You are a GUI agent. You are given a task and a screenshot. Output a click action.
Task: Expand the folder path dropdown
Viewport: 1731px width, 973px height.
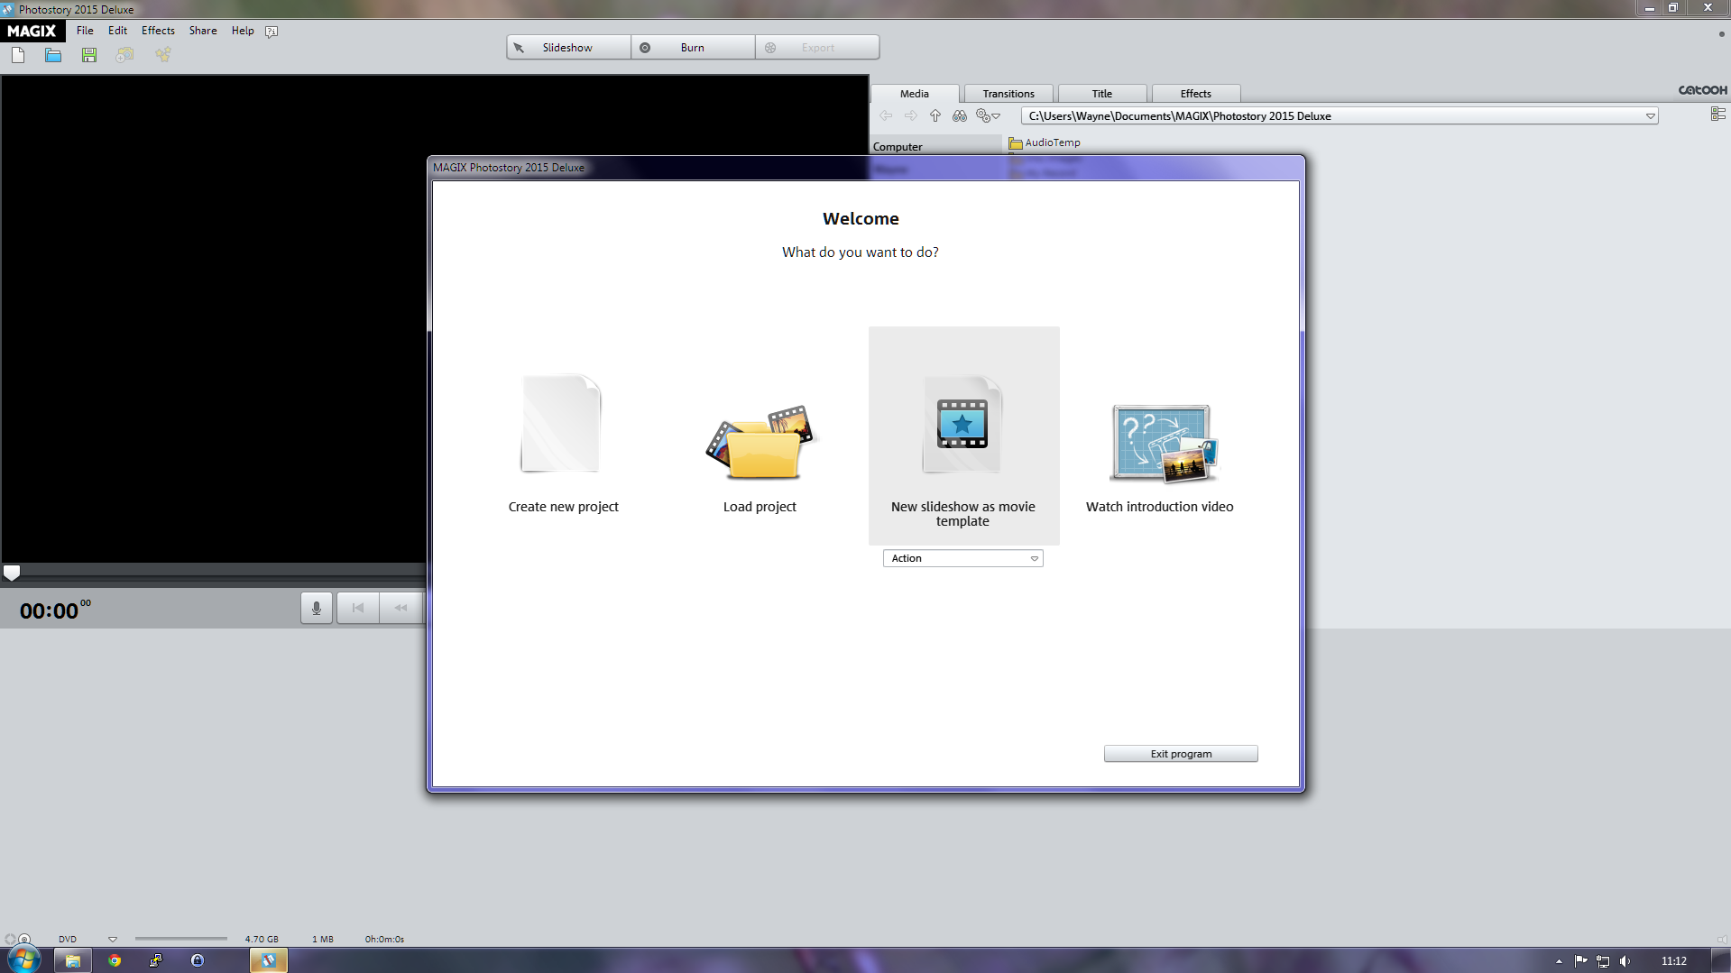[x=1651, y=116]
